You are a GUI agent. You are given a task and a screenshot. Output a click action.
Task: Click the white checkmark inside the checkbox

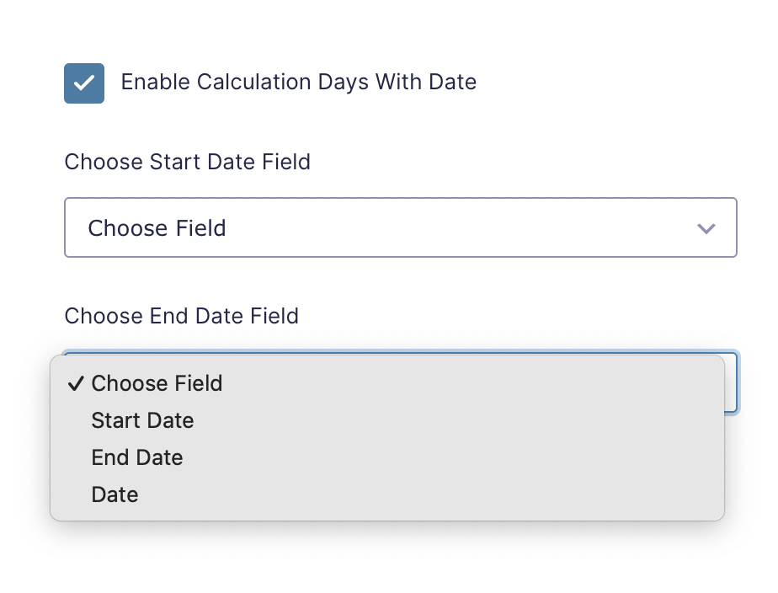84,83
